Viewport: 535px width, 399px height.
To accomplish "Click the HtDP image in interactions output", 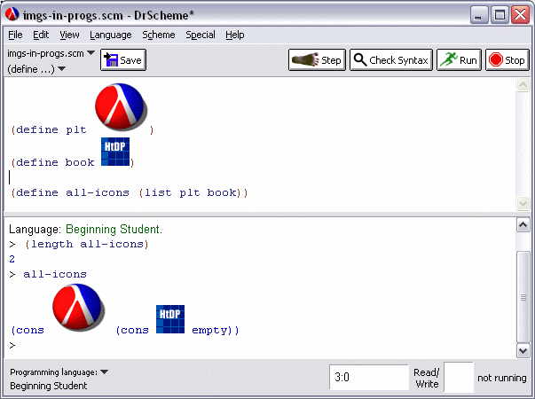I will coord(170,319).
